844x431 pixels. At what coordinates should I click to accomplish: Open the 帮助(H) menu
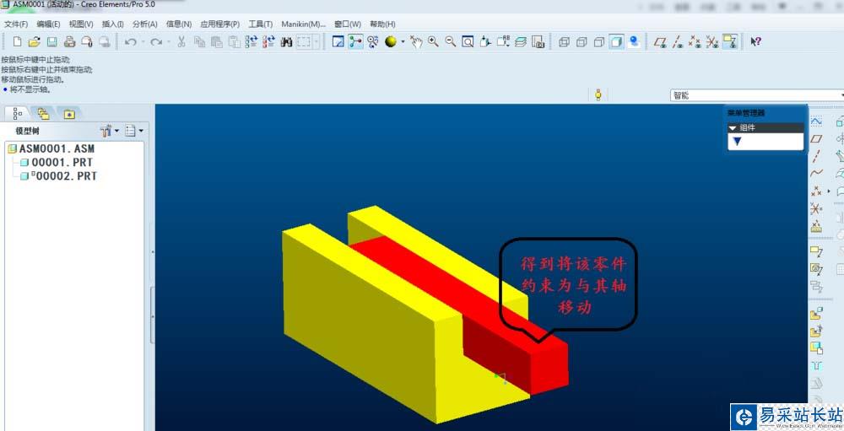(382, 24)
